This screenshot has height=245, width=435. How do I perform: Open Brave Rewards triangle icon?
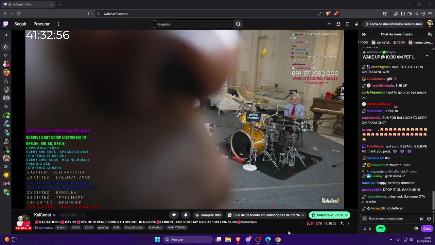click(x=336, y=14)
